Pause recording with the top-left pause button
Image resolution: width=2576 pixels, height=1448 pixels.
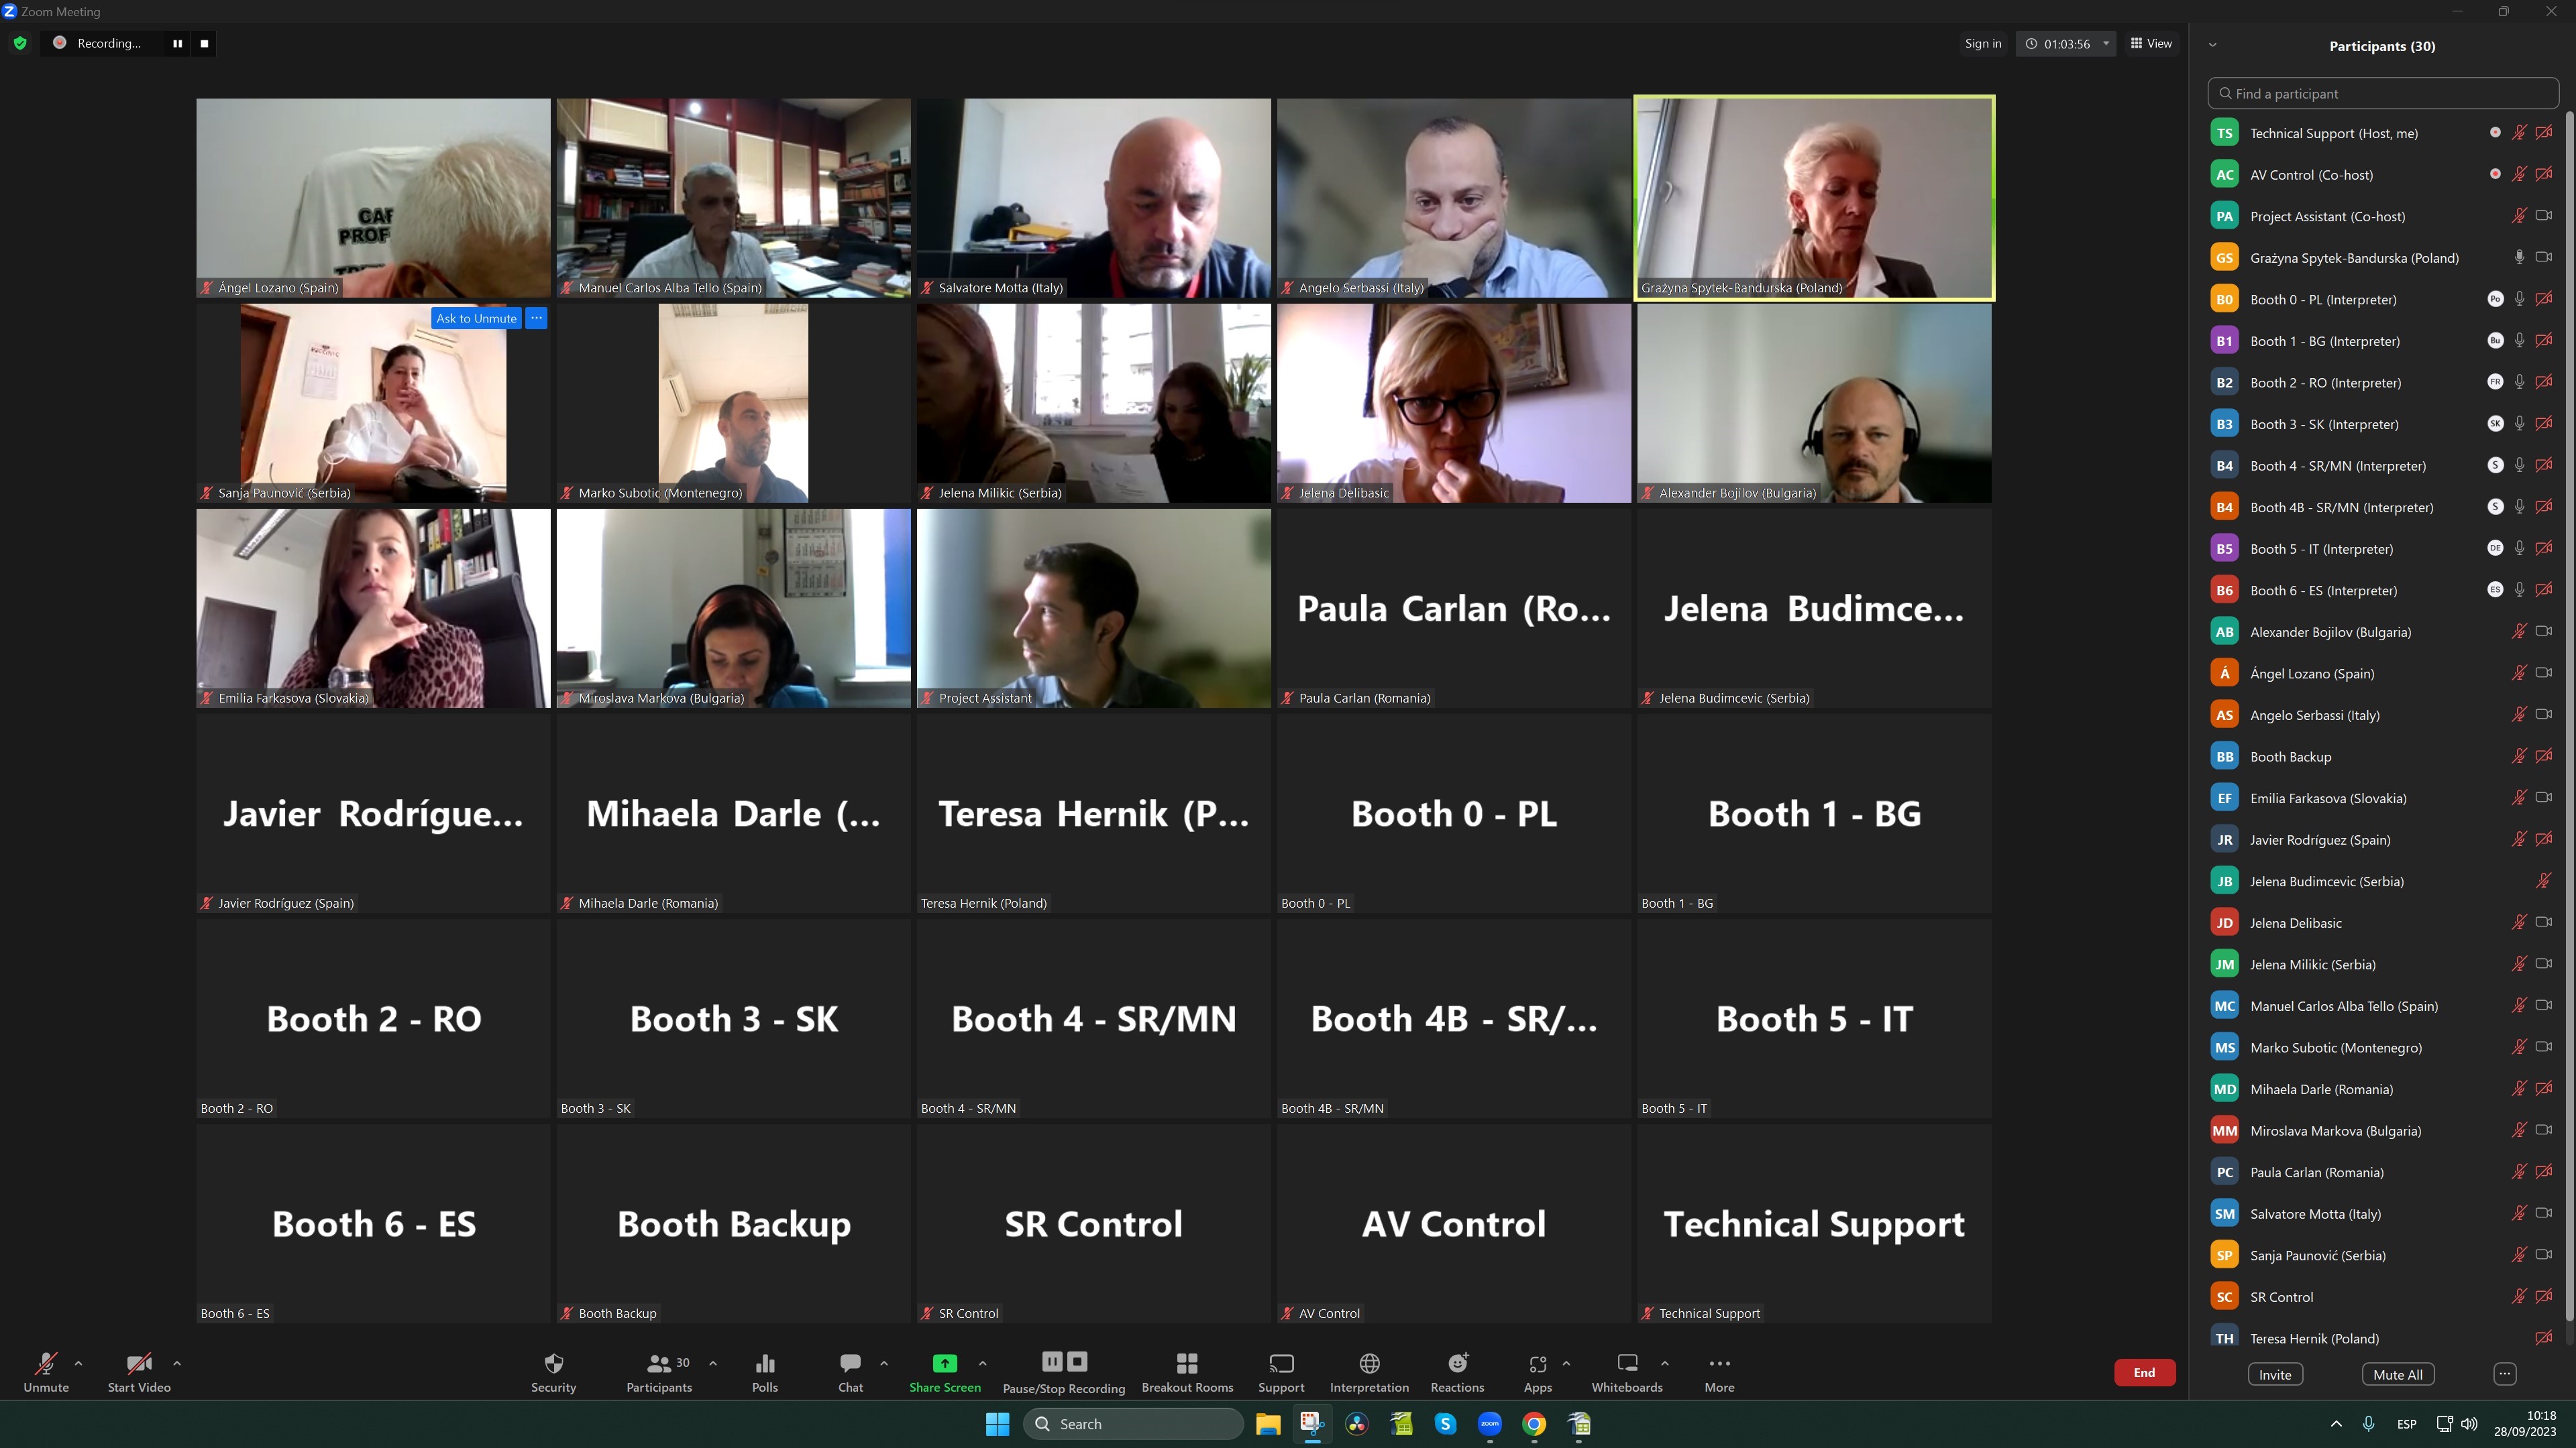point(177,43)
